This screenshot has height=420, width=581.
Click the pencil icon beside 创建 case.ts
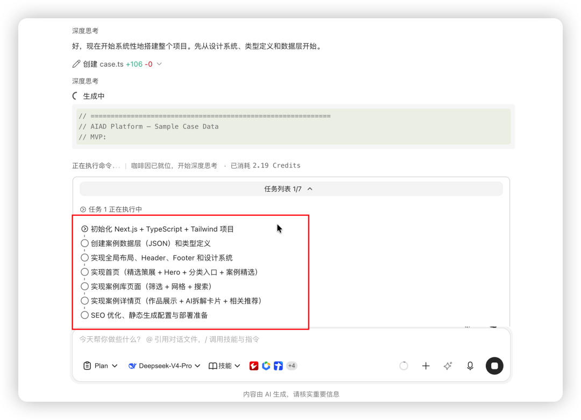[x=76, y=64]
